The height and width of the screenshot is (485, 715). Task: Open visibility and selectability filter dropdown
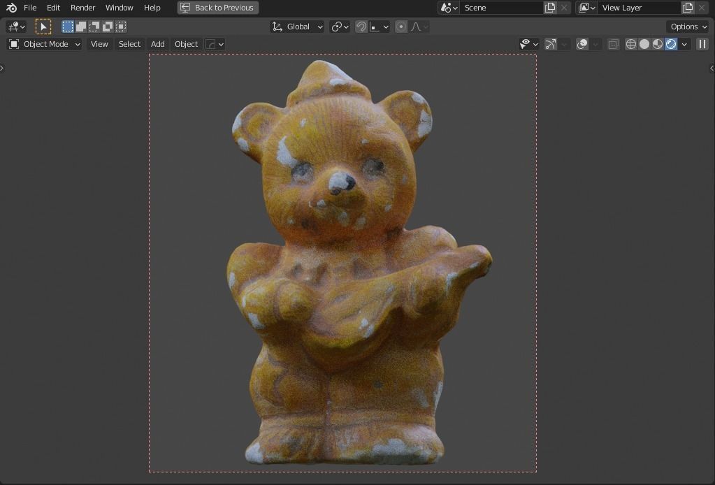pos(529,44)
